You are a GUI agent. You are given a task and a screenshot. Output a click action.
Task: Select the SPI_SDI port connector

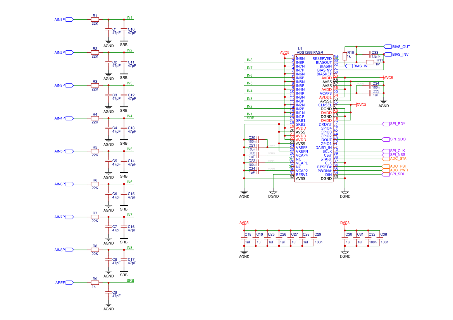(386, 174)
